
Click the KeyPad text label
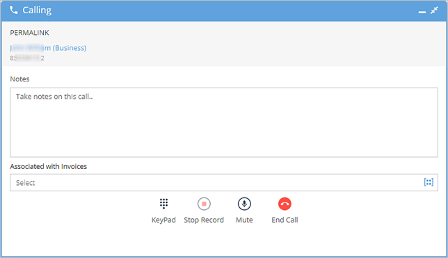(x=163, y=220)
